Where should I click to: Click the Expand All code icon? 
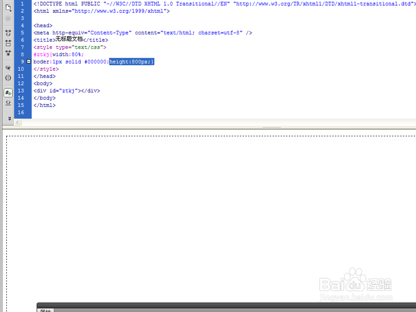coord(8,53)
